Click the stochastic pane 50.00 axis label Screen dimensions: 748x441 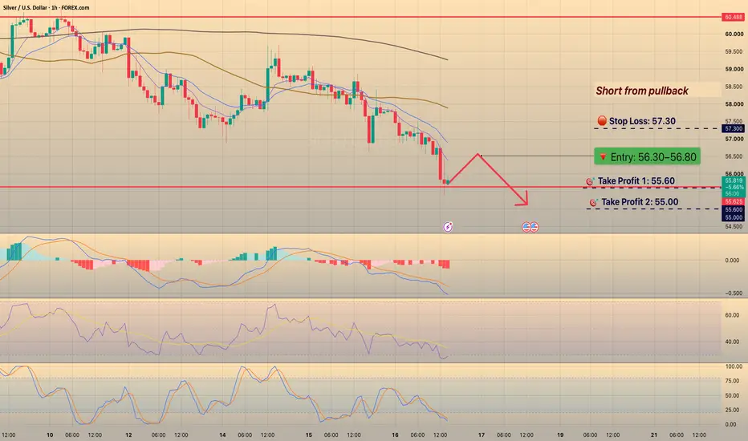point(732,396)
